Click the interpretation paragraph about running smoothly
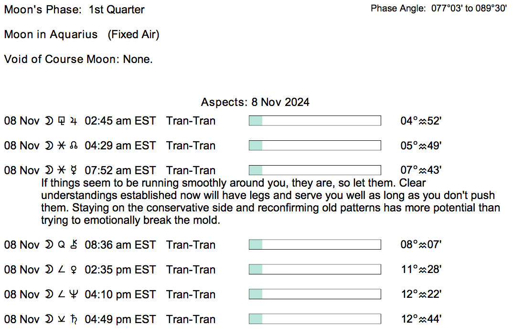 click(x=270, y=202)
